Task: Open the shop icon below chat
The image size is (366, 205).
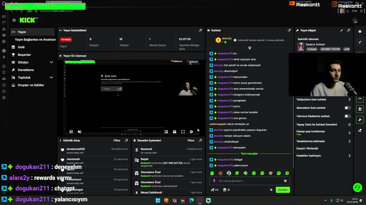Action: [225, 190]
